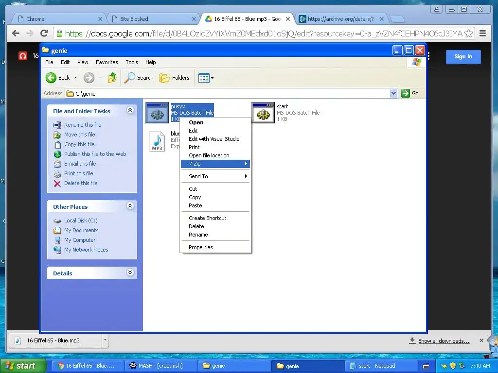
Task: Open the Address bar dropdown
Action: tap(394, 93)
